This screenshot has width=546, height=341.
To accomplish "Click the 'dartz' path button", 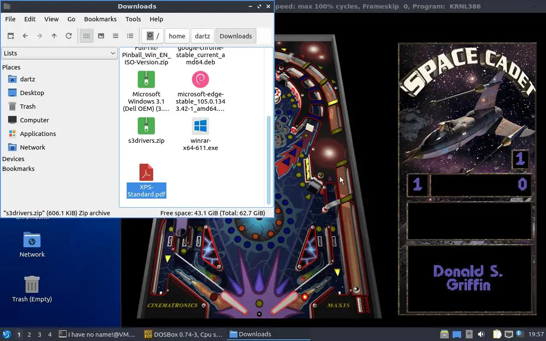I will pos(203,36).
